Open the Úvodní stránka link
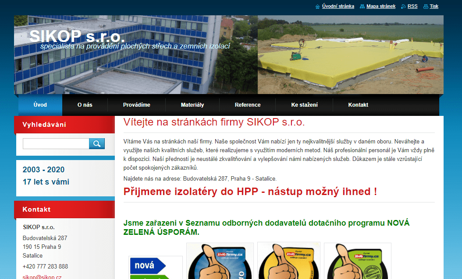Screen dimensions: 462x279 [x=338, y=6]
